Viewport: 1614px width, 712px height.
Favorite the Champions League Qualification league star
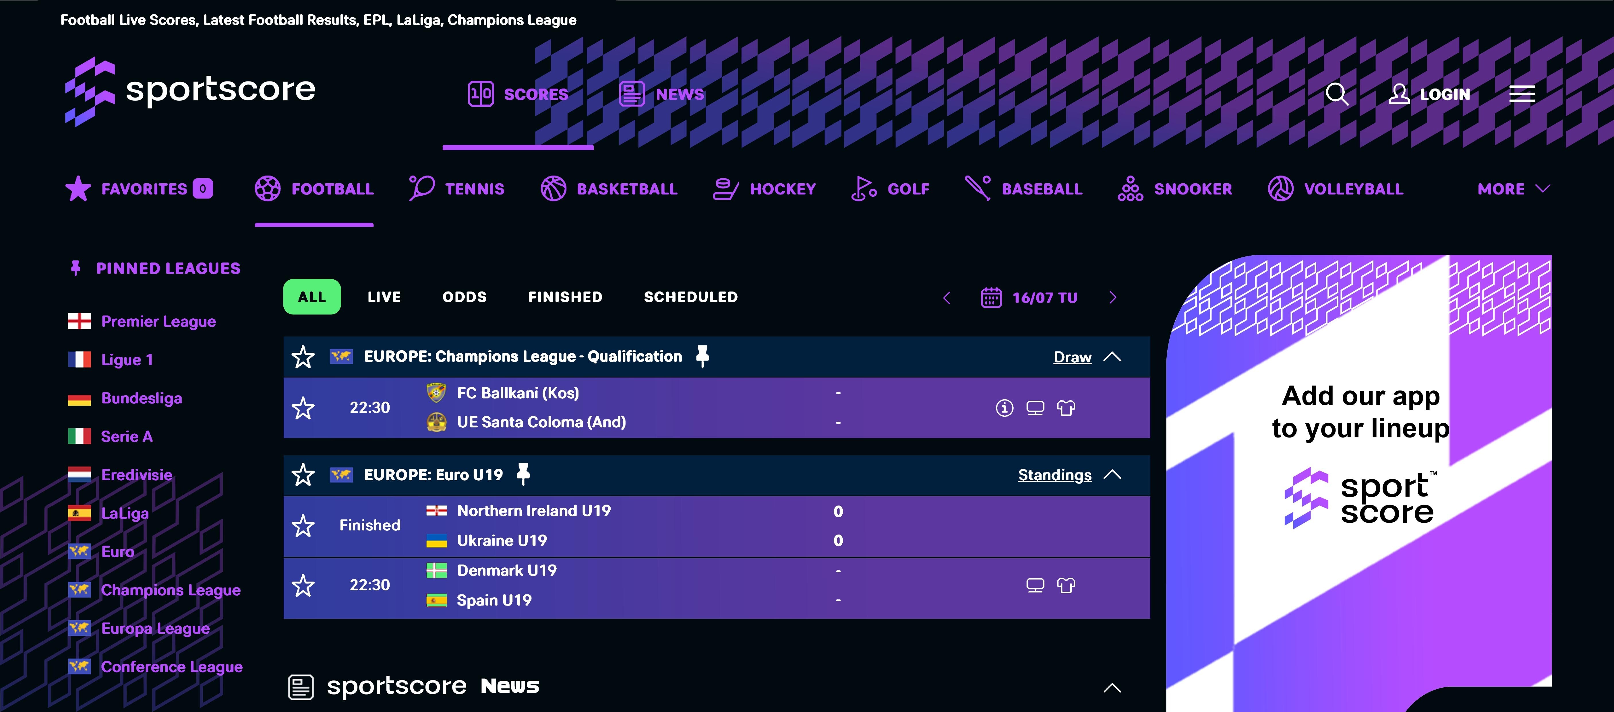coord(303,357)
